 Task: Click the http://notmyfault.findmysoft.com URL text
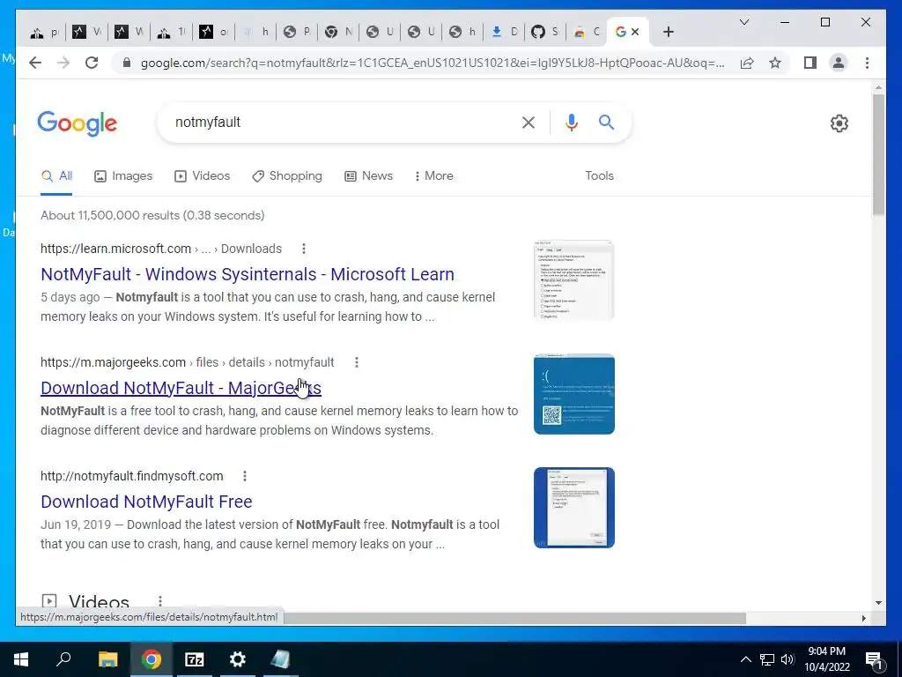coord(132,476)
